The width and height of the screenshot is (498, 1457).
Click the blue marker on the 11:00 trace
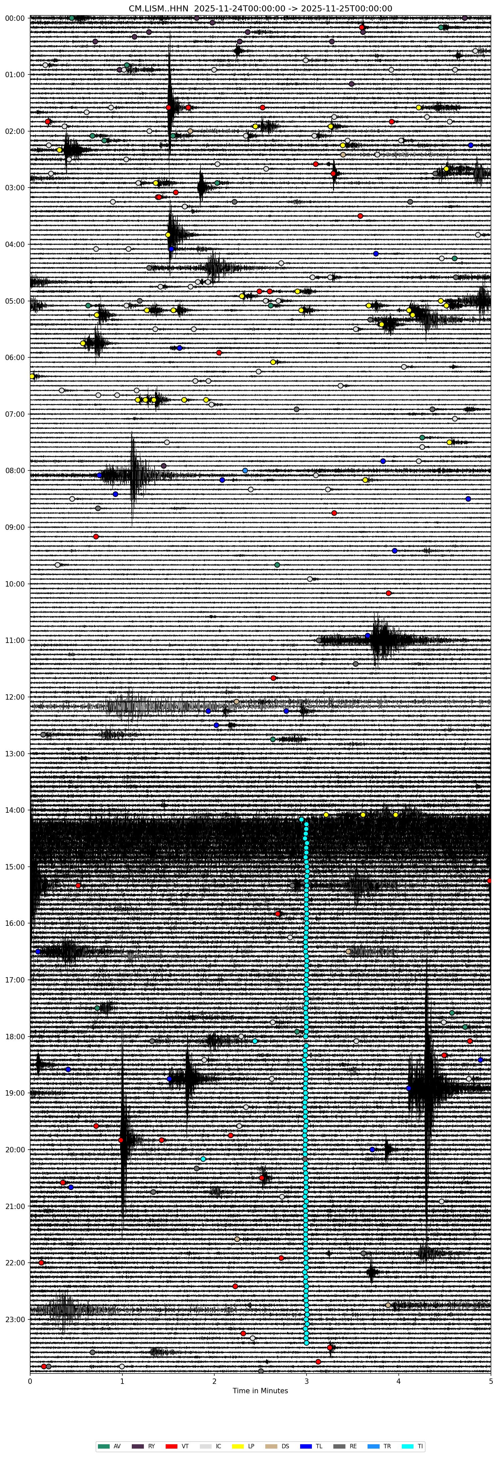coord(368,636)
